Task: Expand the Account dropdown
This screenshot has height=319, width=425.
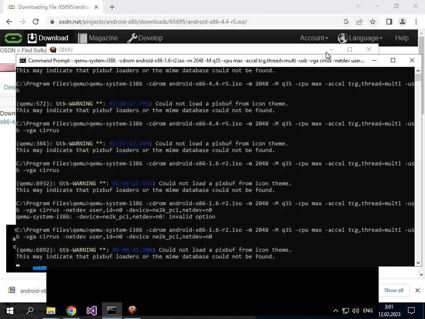Action: 314,38
